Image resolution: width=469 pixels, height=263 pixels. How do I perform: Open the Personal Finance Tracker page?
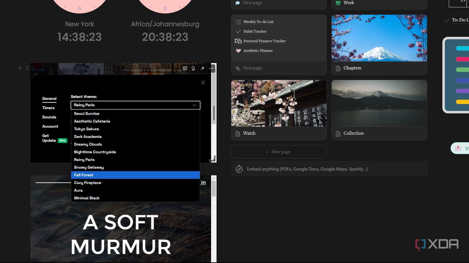(264, 41)
